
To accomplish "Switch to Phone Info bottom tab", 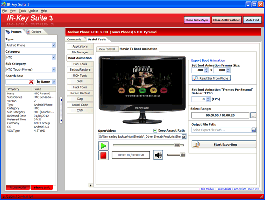I will coord(42,187).
